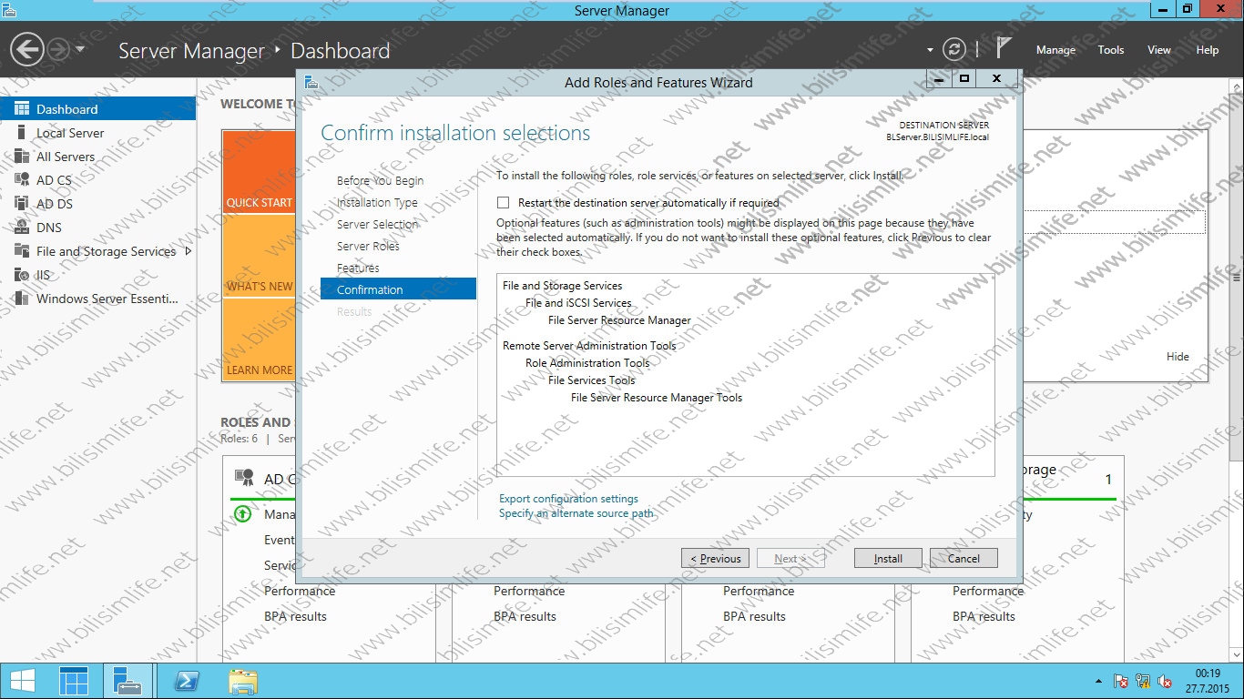Select File and Storage Services icon

(x=22, y=251)
